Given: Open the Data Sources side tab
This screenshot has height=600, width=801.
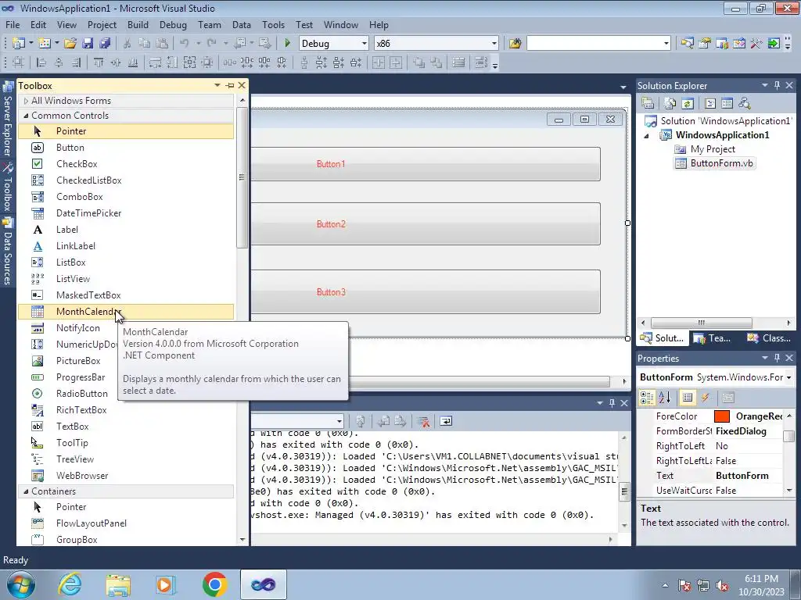Looking at the screenshot, I should [x=8, y=252].
